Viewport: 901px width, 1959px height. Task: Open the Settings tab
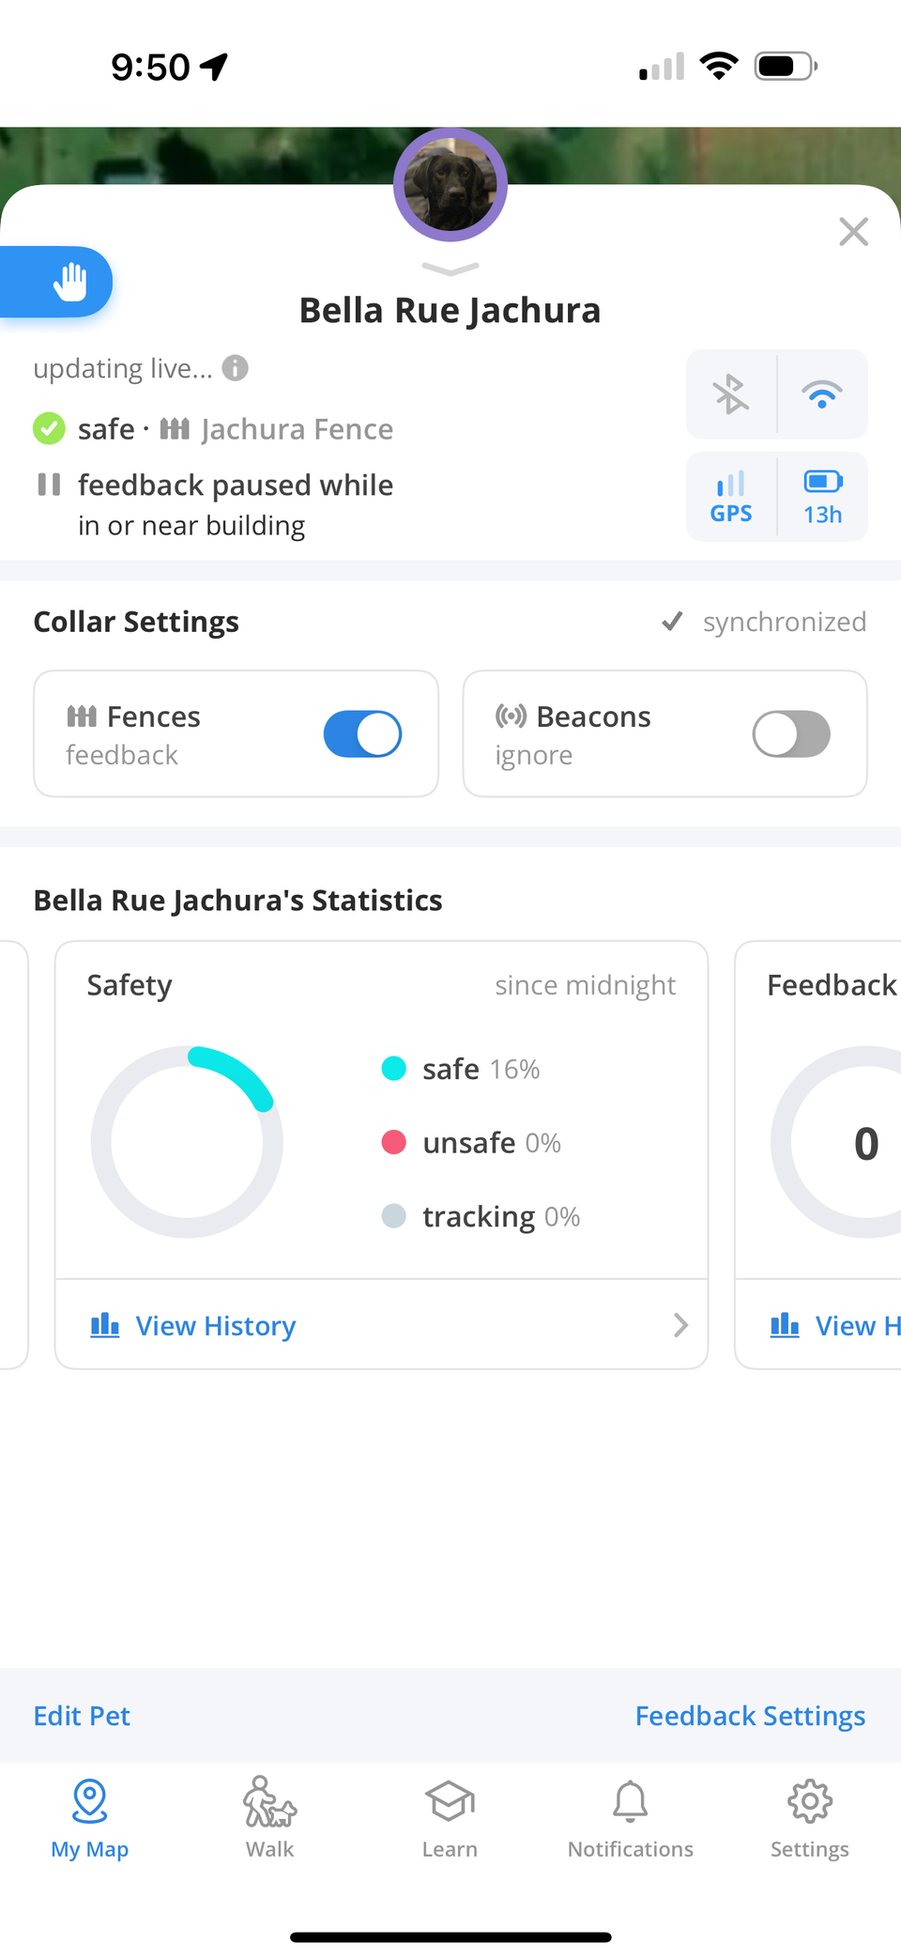[809, 1814]
